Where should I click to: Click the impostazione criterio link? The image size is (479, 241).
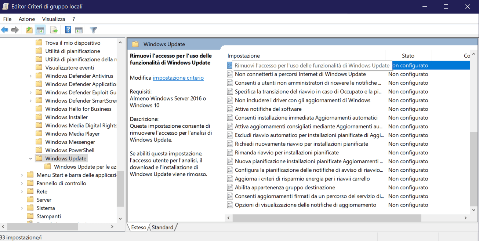tap(178, 78)
